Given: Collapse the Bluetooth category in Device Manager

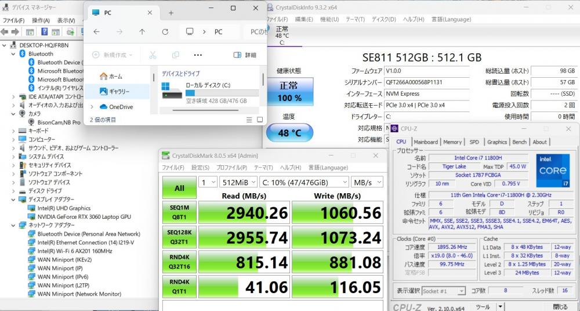Looking at the screenshot, I should (13, 54).
